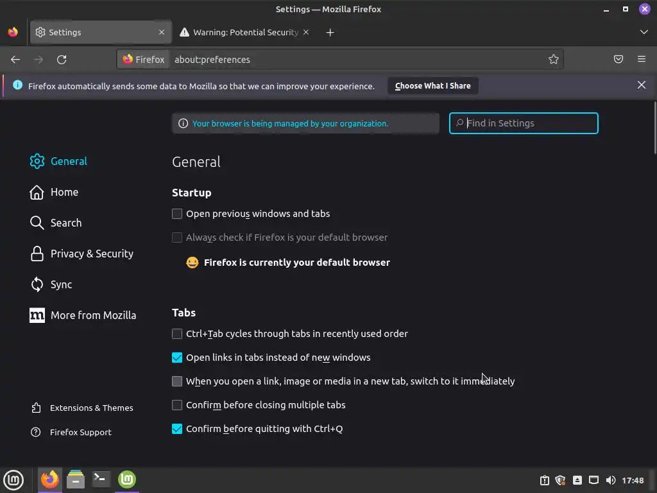The height and width of the screenshot is (493, 657).
Task: Click the Tabs section heading
Action: [x=183, y=313]
